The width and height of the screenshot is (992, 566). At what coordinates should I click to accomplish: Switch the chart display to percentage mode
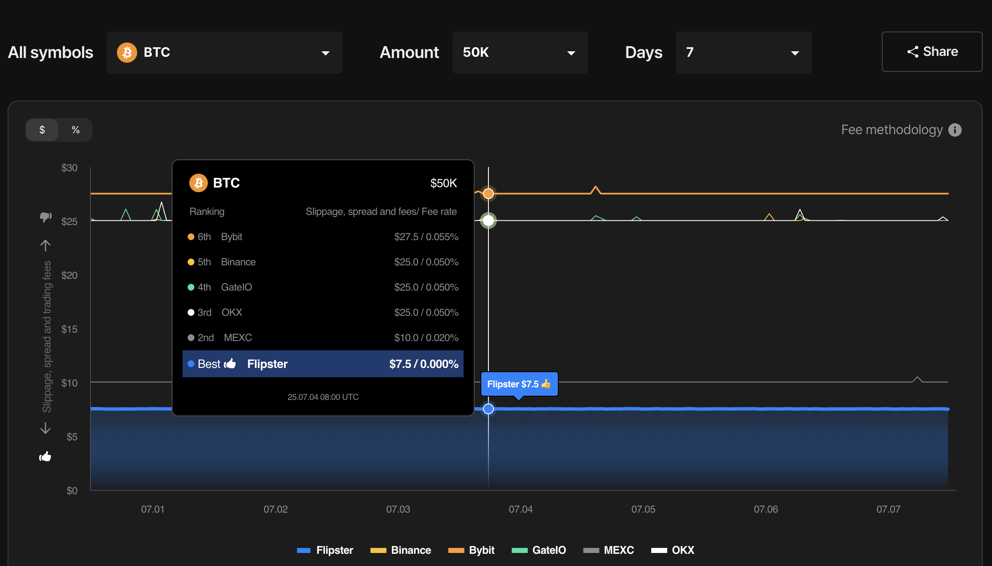pyautogui.click(x=76, y=130)
